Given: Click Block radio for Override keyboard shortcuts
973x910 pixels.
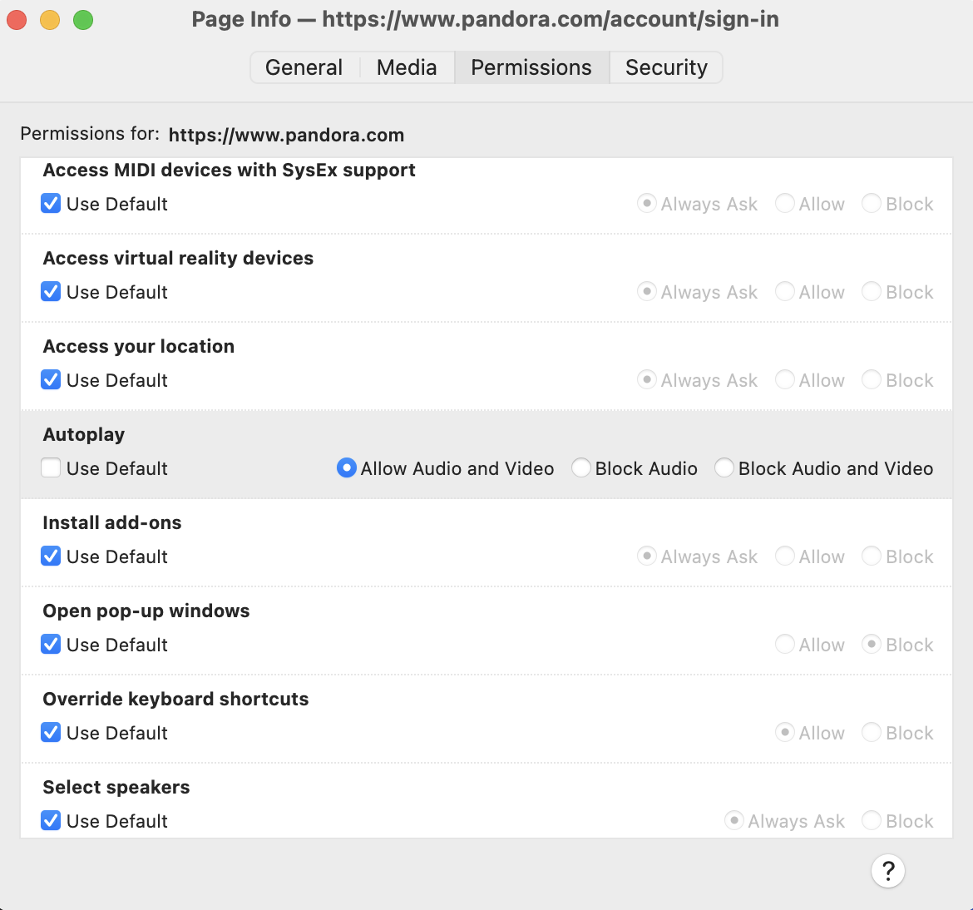Looking at the screenshot, I should [871, 733].
